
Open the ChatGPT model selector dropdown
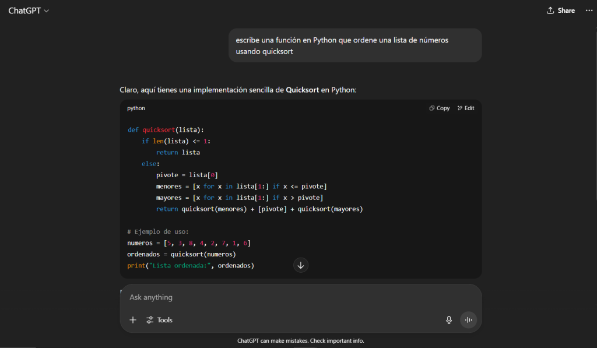[29, 10]
